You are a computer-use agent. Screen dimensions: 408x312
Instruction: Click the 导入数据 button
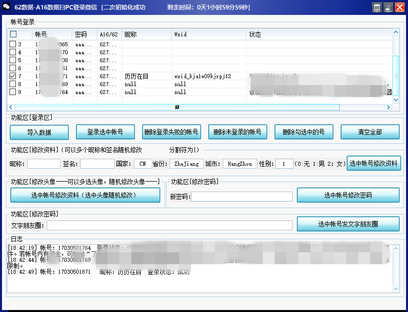pyautogui.click(x=38, y=132)
